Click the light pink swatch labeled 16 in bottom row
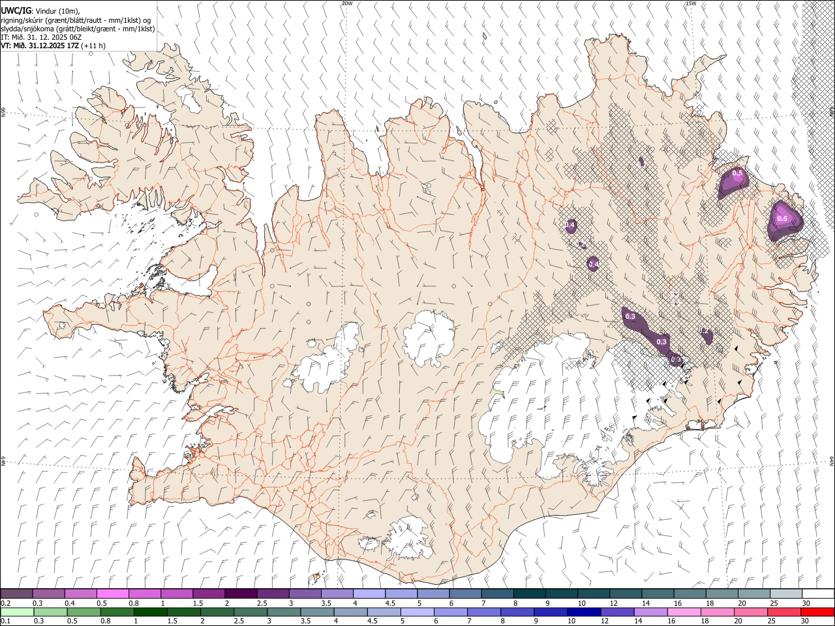Image resolution: width=835 pixels, height=626 pixels. pyautogui.click(x=684, y=612)
